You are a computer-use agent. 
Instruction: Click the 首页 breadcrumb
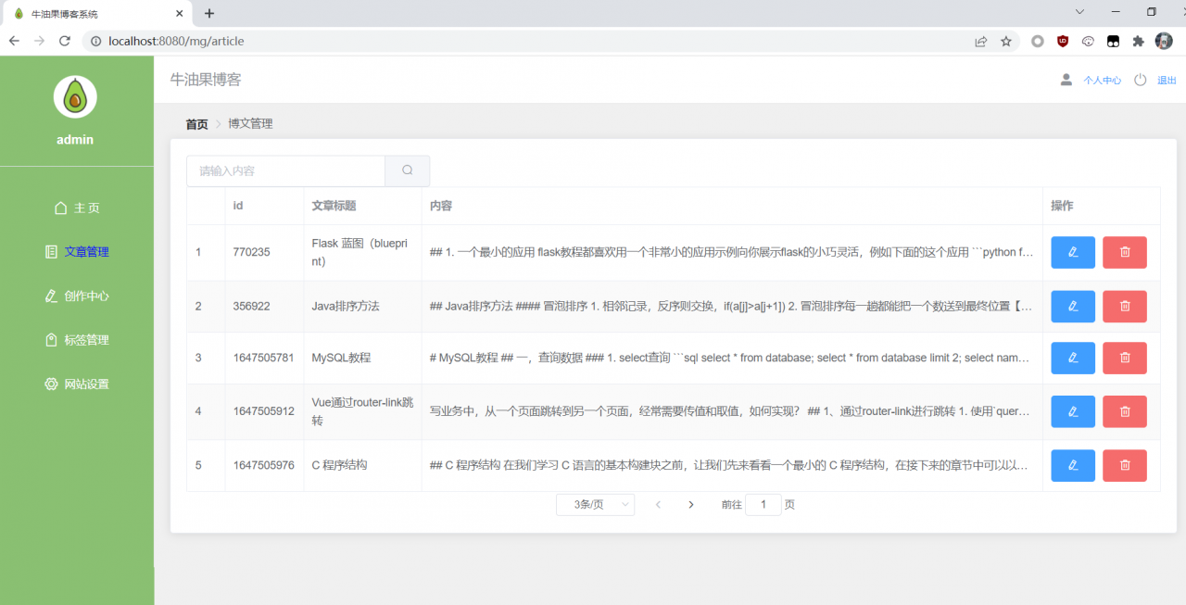(196, 124)
